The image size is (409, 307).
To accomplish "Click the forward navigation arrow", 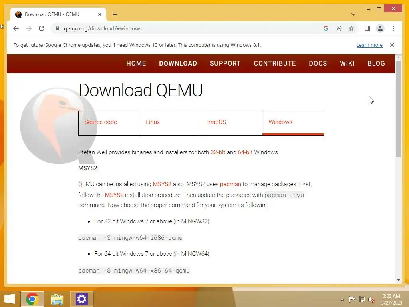I will tap(29, 28).
